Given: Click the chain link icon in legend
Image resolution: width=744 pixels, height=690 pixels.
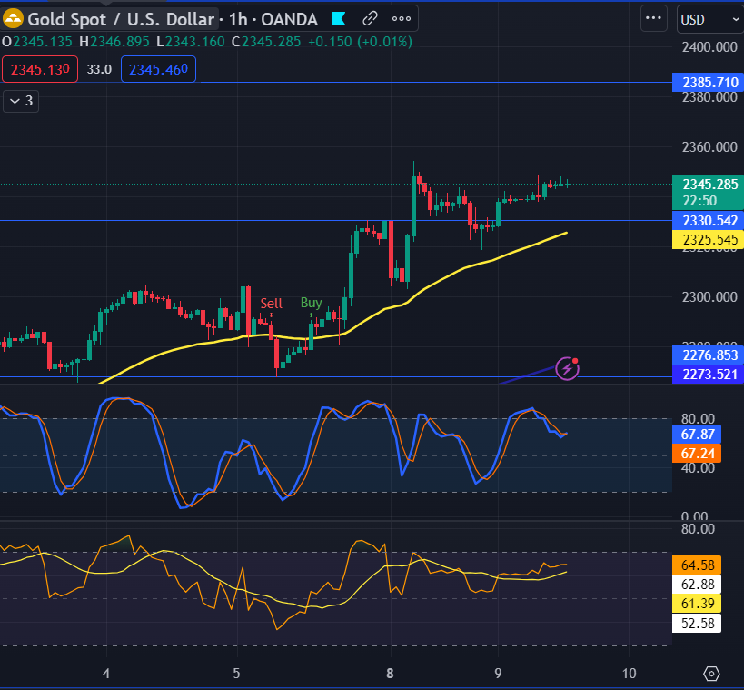Looking at the screenshot, I should pyautogui.click(x=370, y=19).
